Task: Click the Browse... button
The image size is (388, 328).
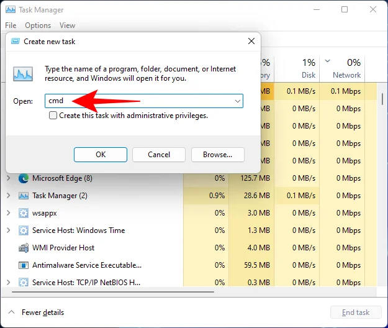Action: pos(218,155)
